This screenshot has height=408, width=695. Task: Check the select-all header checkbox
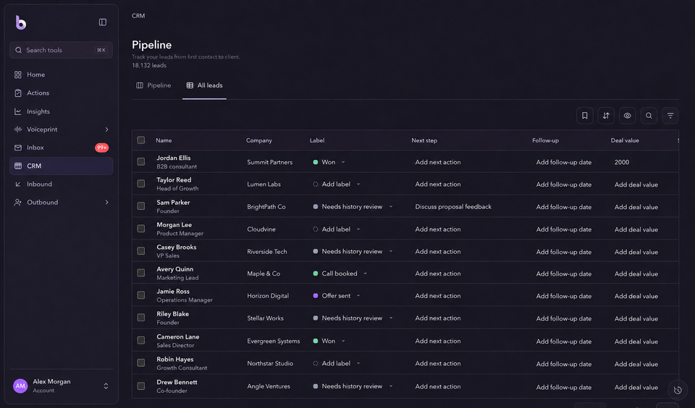click(x=141, y=140)
